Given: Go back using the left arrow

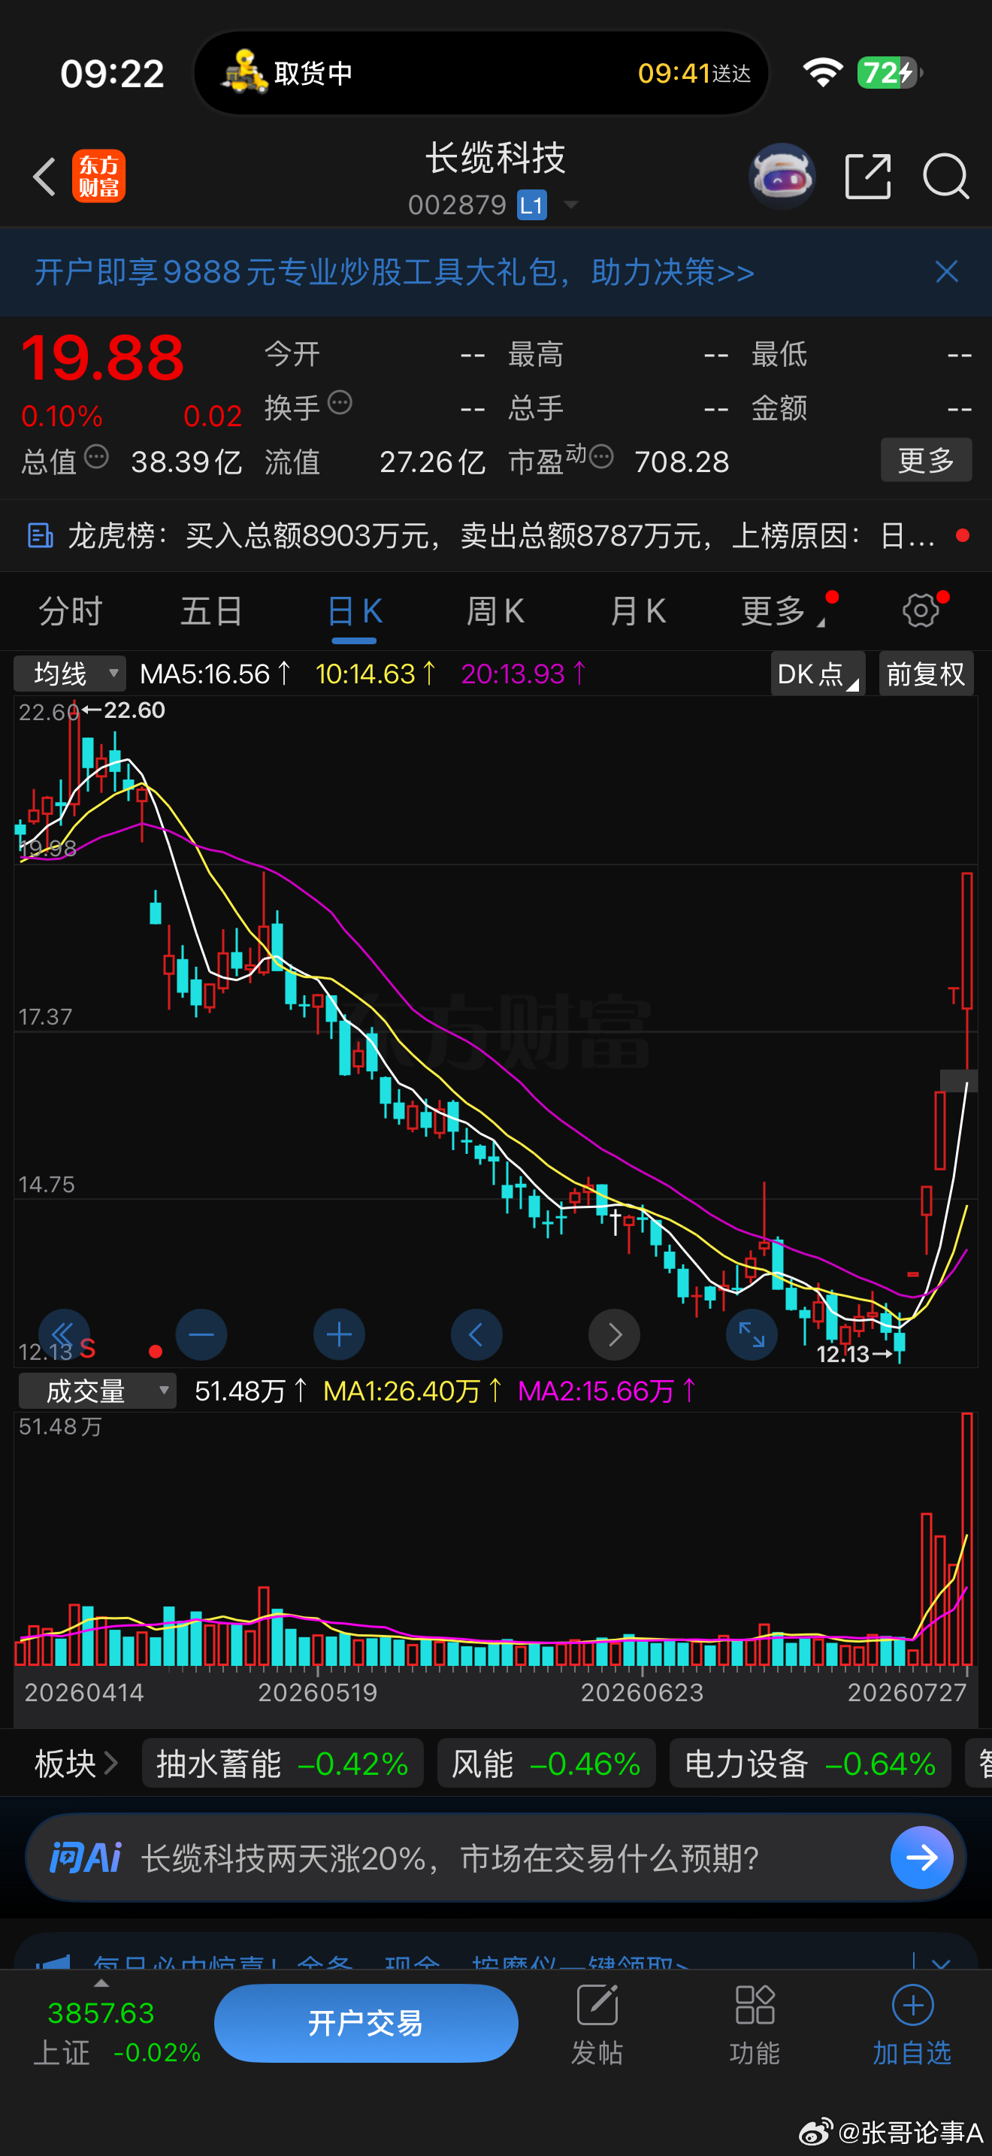Looking at the screenshot, I should [x=44, y=177].
